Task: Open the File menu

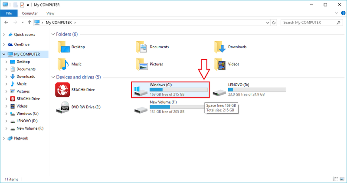Action: click(9, 13)
